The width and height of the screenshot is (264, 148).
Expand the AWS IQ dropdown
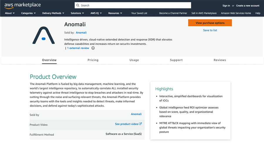[96, 13]
